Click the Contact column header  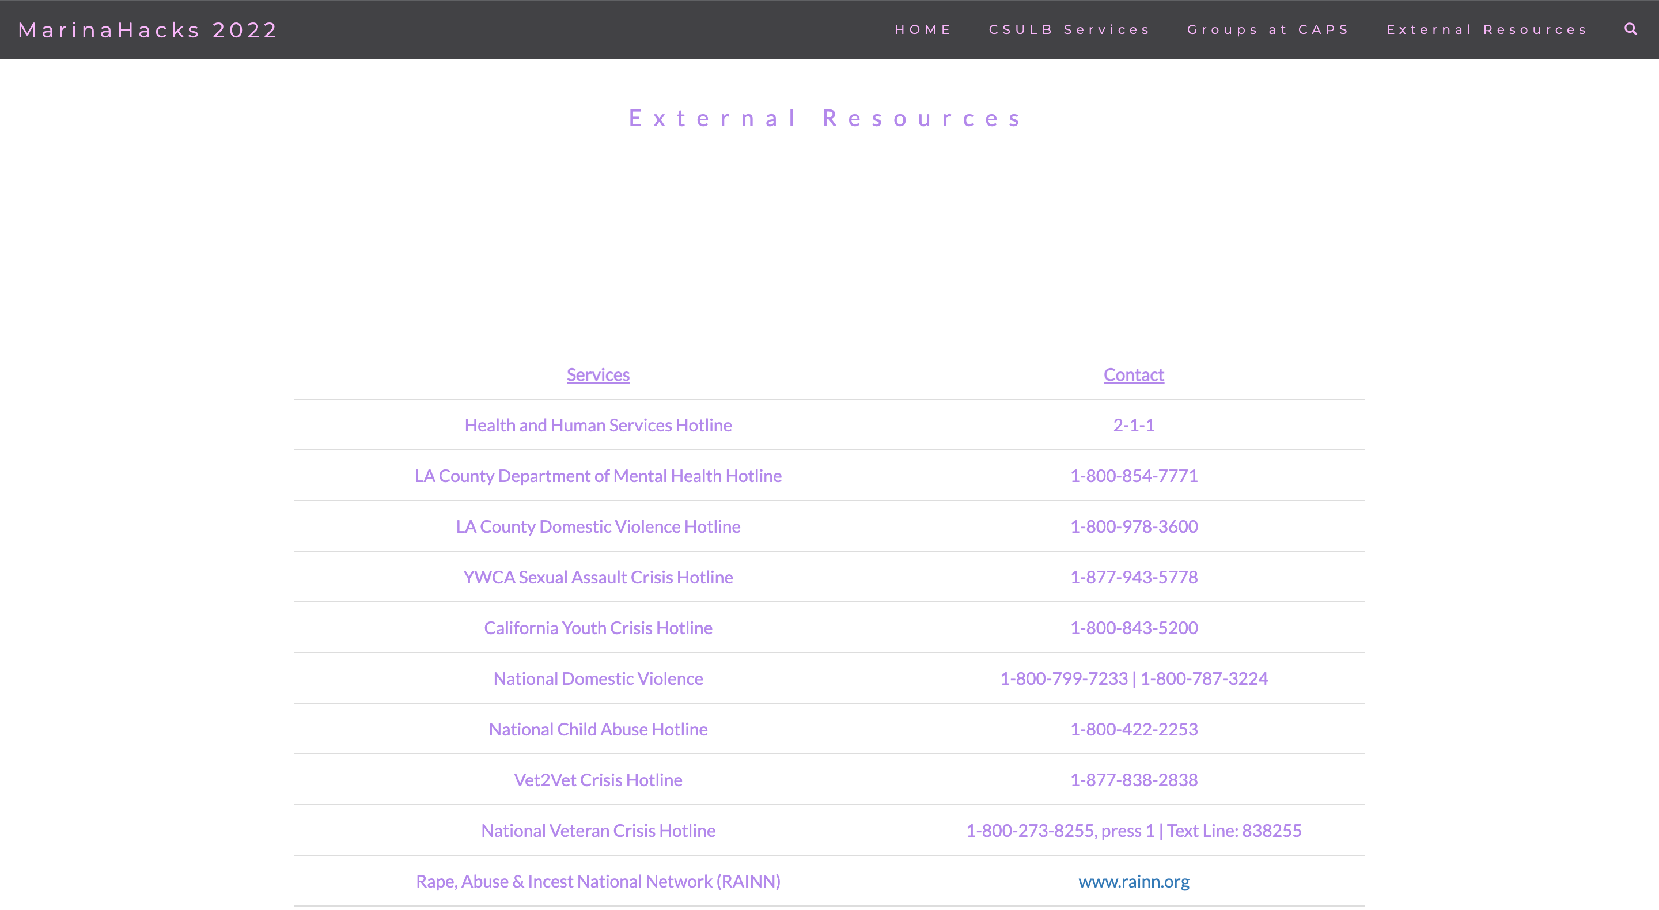click(x=1134, y=375)
